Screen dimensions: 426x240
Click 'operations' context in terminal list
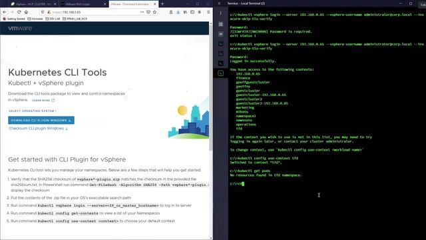[246, 125]
